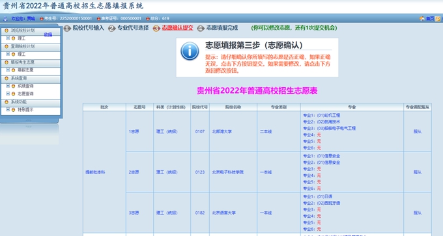
Task: Click the step 4 志愿填报完成 circle icon
Action: 201,28
